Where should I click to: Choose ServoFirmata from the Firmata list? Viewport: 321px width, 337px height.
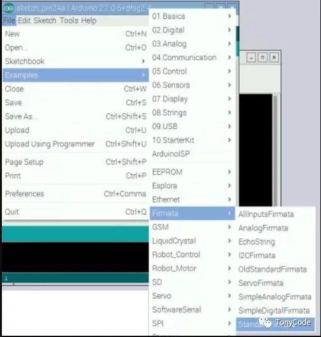click(261, 283)
